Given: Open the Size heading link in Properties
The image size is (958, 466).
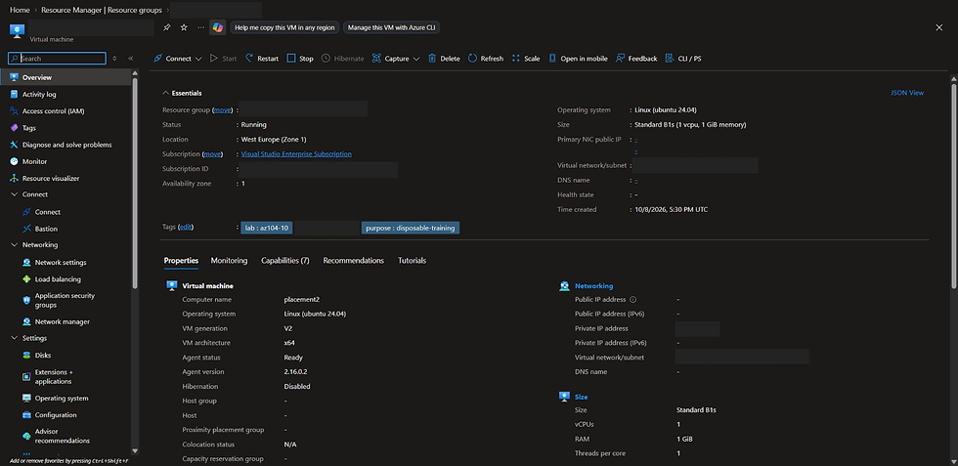Looking at the screenshot, I should click(581, 397).
